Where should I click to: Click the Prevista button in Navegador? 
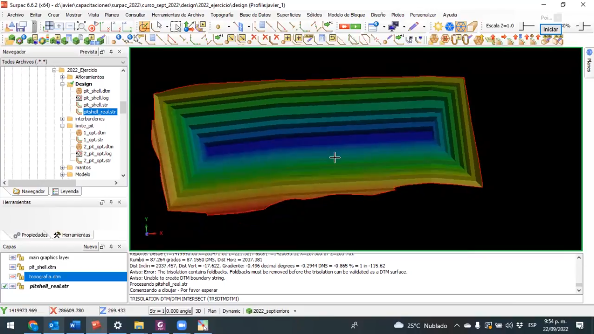pyautogui.click(x=89, y=52)
